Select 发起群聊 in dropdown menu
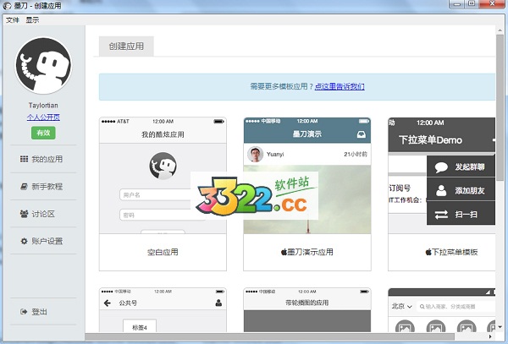508x344 pixels. (x=463, y=167)
